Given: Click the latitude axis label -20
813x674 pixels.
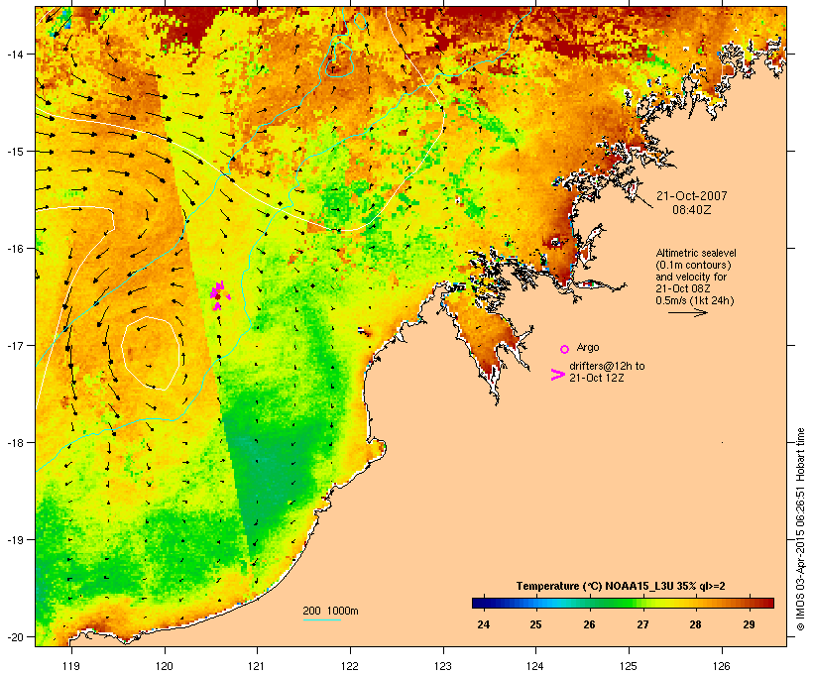Looking at the screenshot, I should coord(14,636).
